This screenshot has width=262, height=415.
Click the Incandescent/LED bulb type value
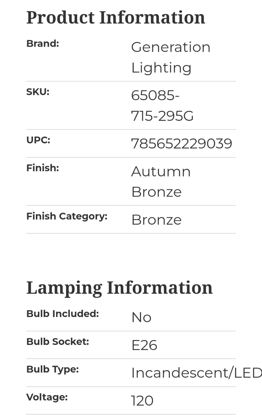[197, 373]
